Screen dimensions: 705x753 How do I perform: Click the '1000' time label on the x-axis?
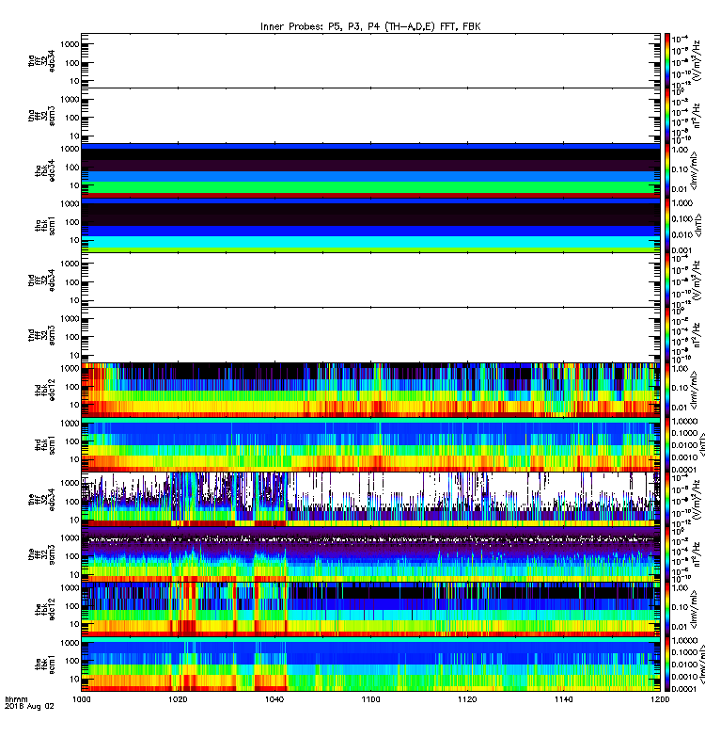(81, 699)
